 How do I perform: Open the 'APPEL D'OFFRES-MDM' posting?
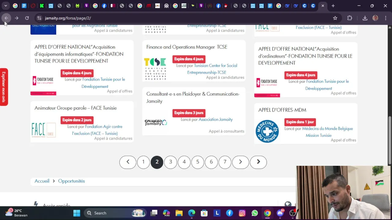[282, 110]
